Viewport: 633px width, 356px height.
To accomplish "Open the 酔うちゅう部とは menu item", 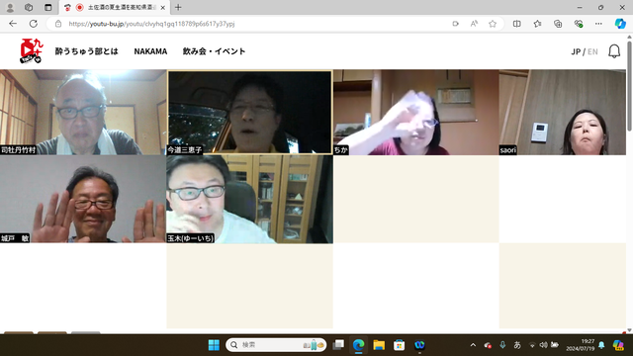I will tap(86, 51).
